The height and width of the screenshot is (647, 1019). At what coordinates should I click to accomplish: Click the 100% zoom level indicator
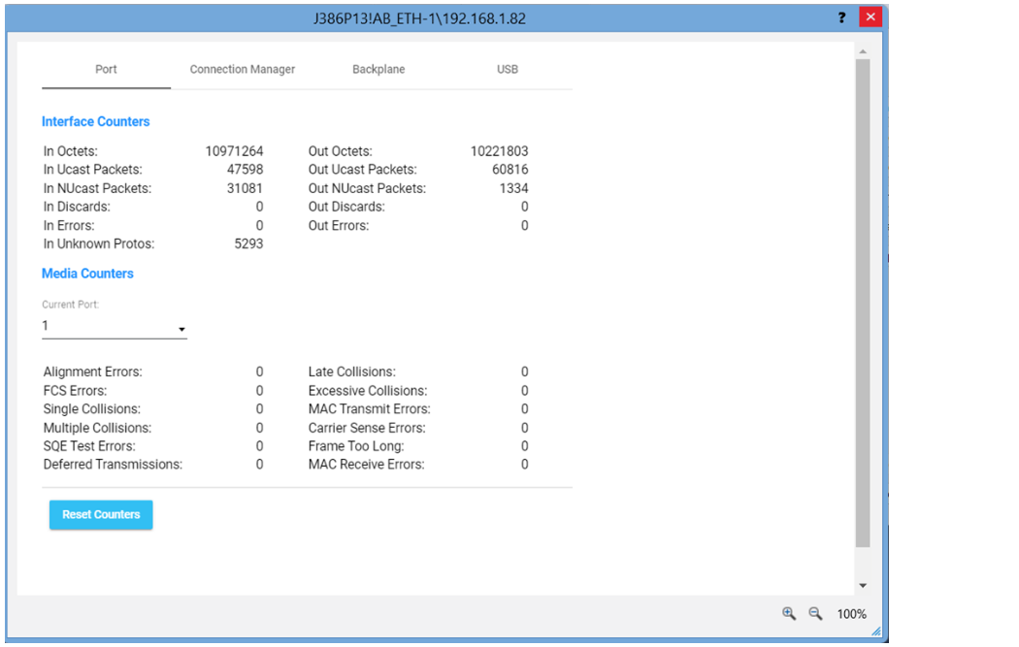(851, 613)
